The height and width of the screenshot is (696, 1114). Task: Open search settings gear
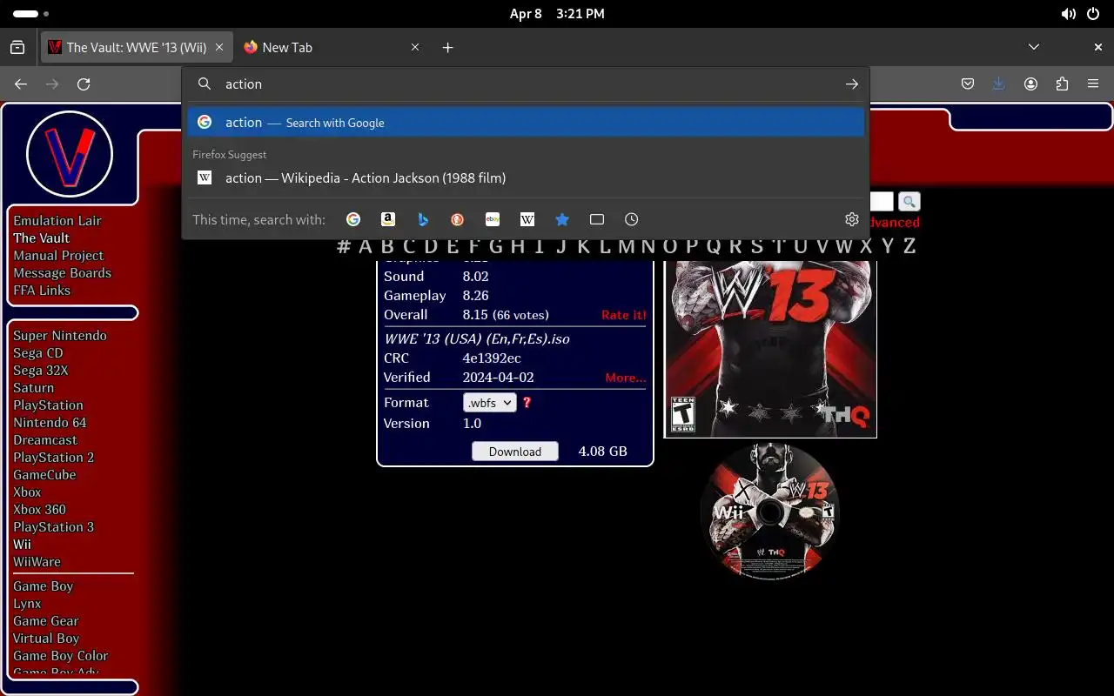click(x=851, y=219)
